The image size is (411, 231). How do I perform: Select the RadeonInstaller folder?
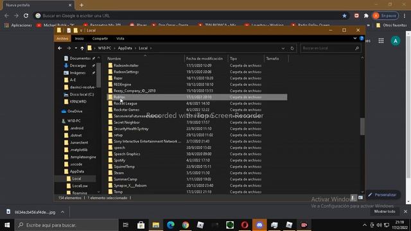126,65
